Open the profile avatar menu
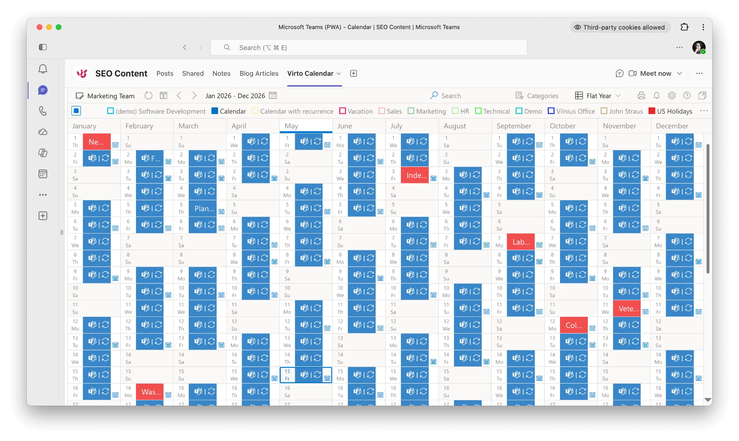The width and height of the screenshot is (739, 441). click(x=699, y=47)
